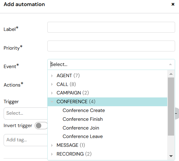The width and height of the screenshot is (179, 161).
Task: Expand the CALL event group arrow
Action: pos(52,84)
